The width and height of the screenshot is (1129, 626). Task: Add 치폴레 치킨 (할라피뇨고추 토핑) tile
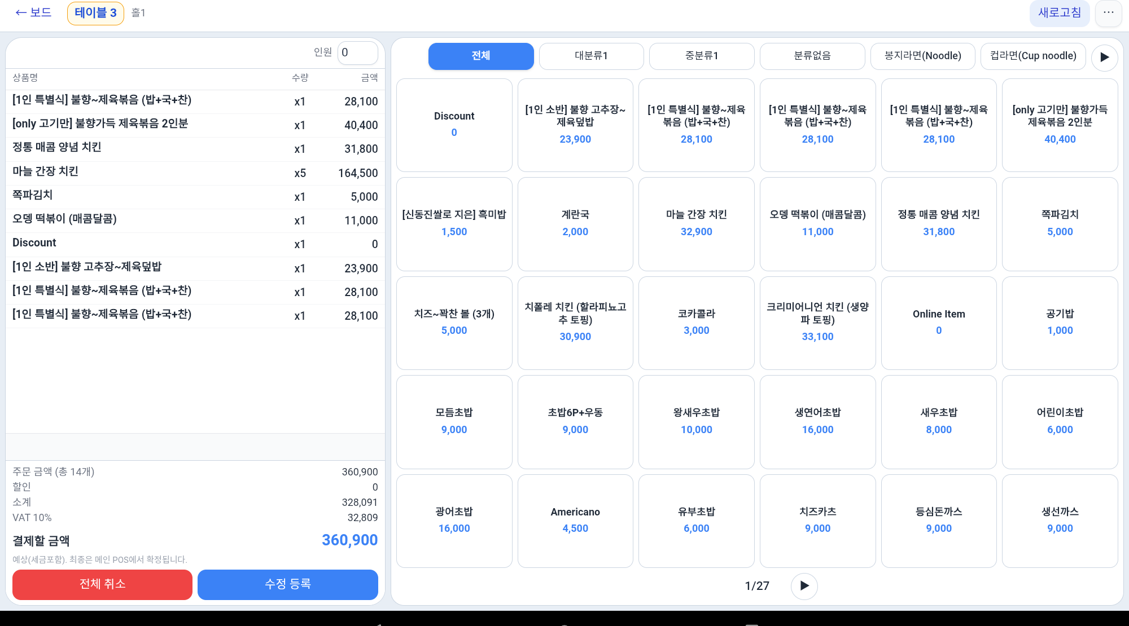click(575, 323)
